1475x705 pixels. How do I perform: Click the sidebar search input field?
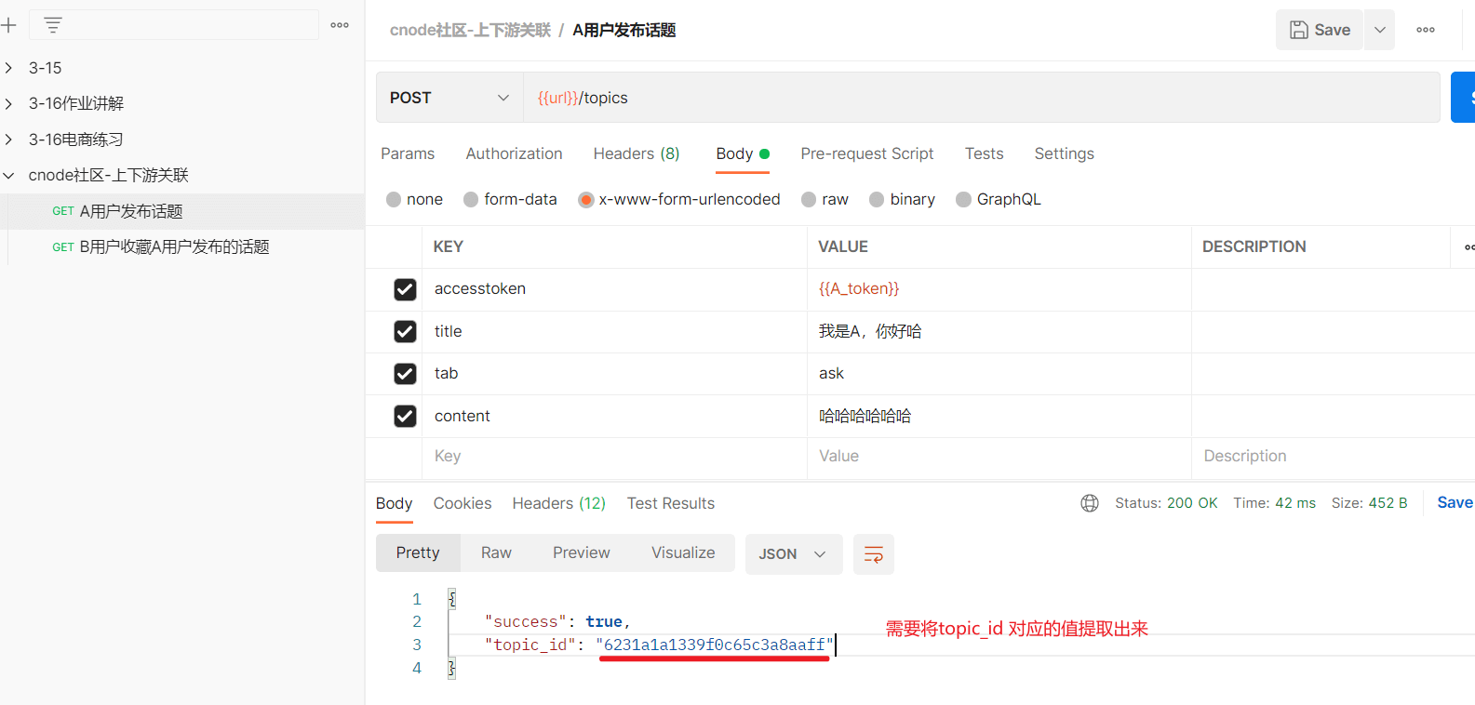(x=174, y=25)
